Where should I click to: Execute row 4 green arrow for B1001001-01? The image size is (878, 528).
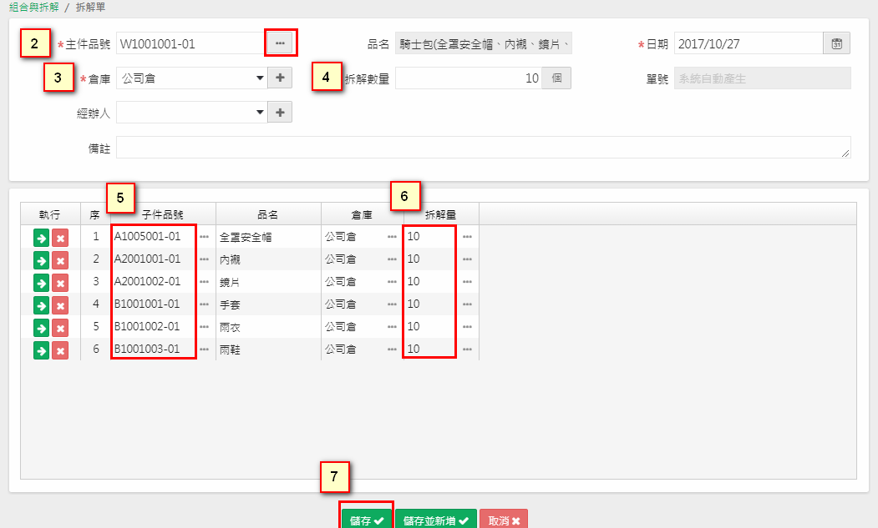coord(42,305)
